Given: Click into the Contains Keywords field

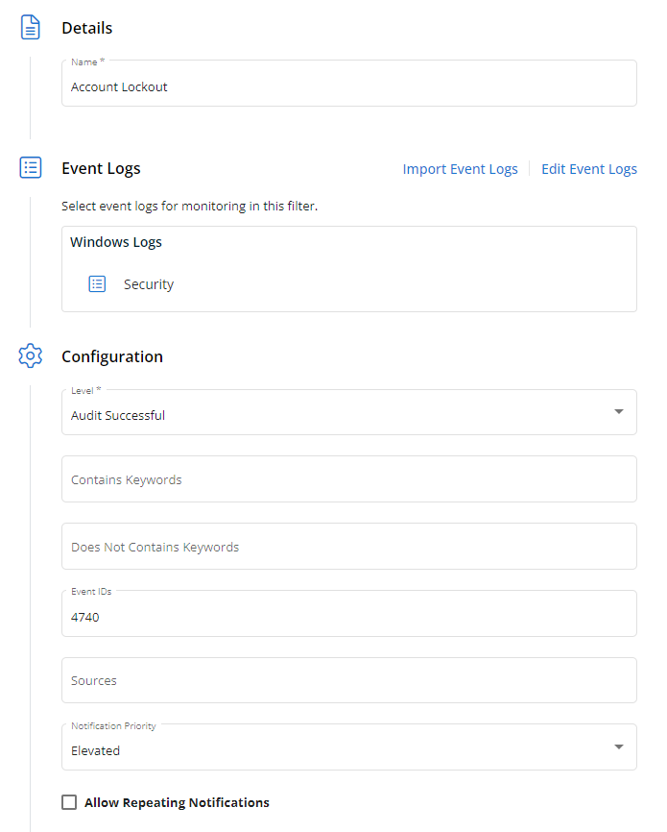Looking at the screenshot, I should click(348, 479).
